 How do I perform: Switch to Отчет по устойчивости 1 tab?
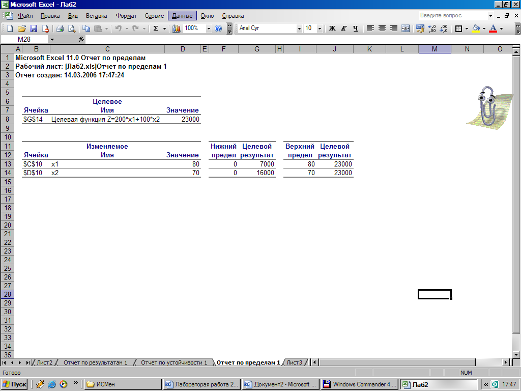(174, 362)
